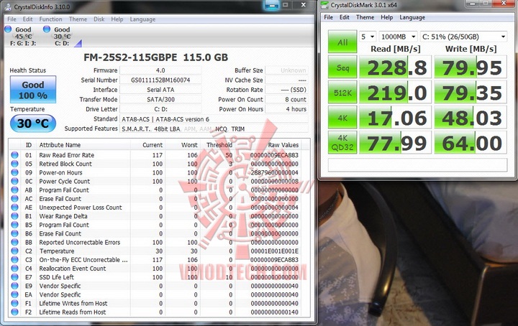Open CrystalDiskInfo Function menu
The width and height of the screenshot is (518, 326).
pos(50,19)
